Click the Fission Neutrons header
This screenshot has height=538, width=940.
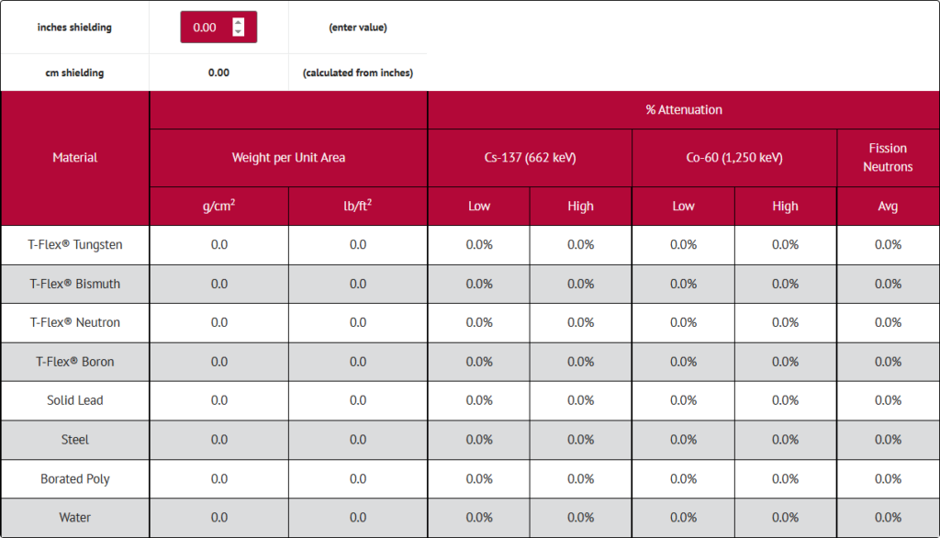[x=888, y=158]
